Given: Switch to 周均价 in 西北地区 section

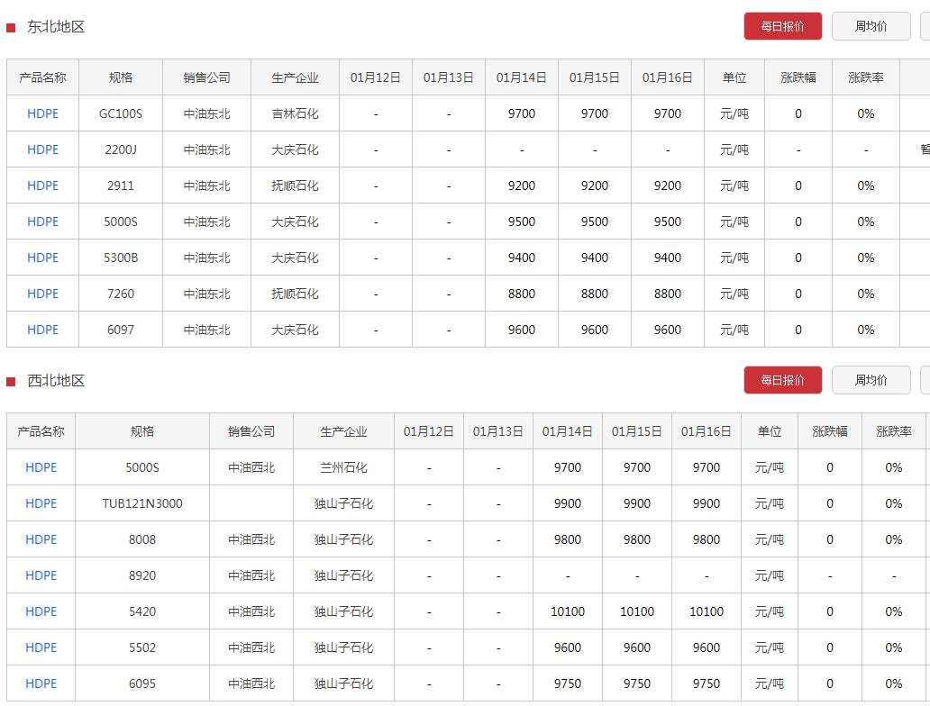Looking at the screenshot, I should 871,380.
